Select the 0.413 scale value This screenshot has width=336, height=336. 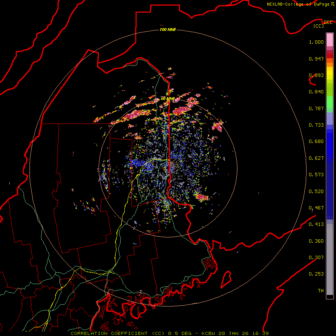point(316,224)
